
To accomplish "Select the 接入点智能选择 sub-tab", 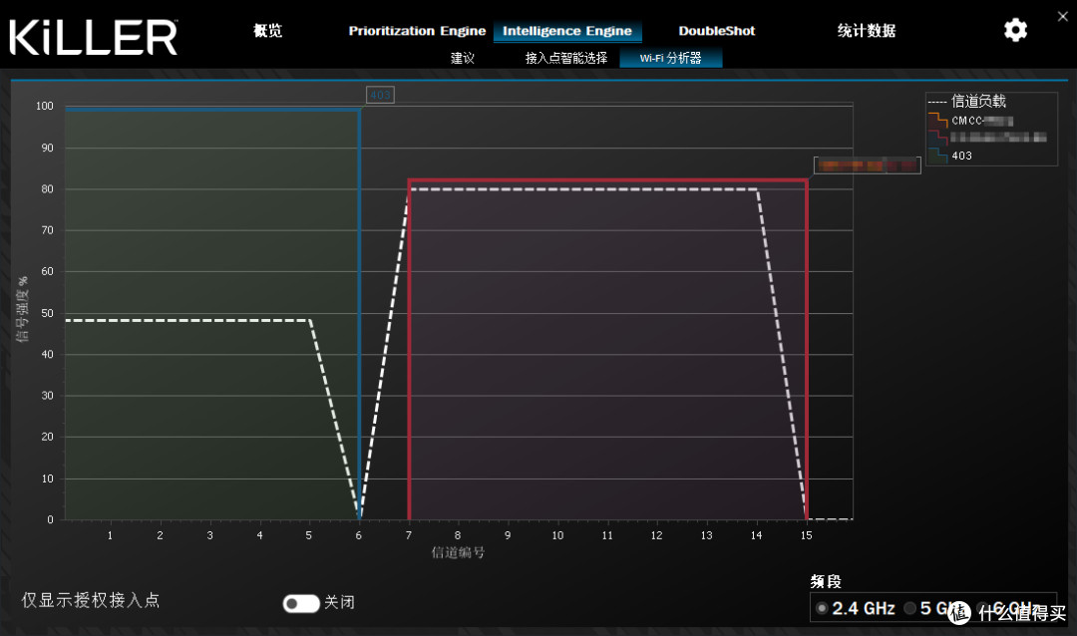I will (x=566, y=59).
